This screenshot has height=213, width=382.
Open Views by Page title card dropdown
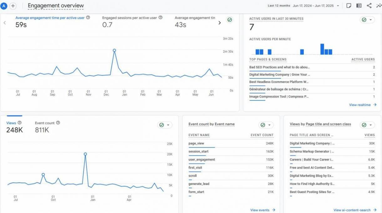click(x=371, y=125)
